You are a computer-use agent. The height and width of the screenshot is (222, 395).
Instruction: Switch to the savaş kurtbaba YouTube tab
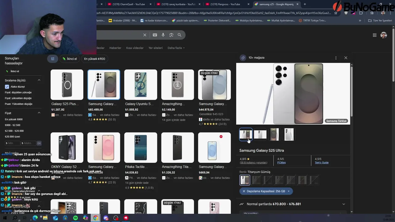pyautogui.click(x=178, y=4)
